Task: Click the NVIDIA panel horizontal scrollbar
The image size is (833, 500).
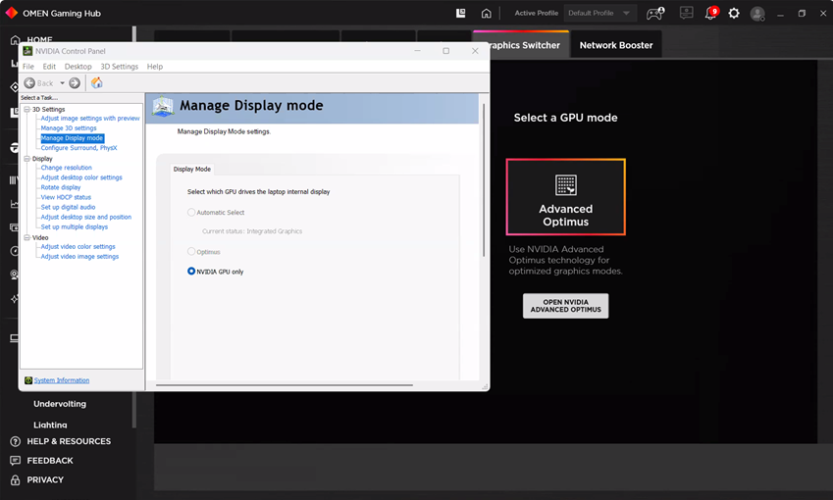Action: point(285,385)
